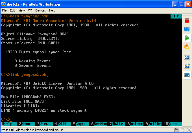
Task: Click the 6RenMov function key label
Action: pyautogui.click(x=99, y=124)
